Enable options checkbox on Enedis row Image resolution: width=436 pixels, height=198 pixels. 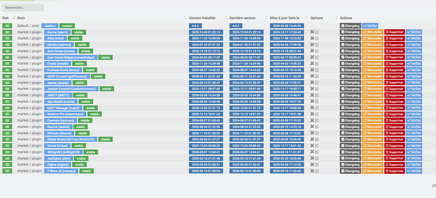click(x=317, y=64)
